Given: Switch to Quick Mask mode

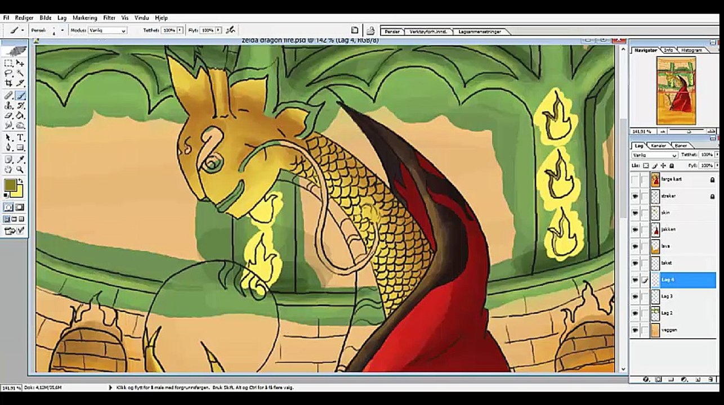Looking at the screenshot, I should click(x=20, y=208).
